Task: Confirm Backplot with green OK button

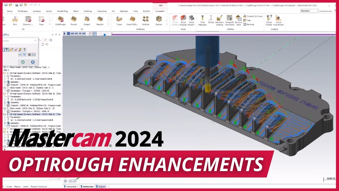Action: point(23,62)
